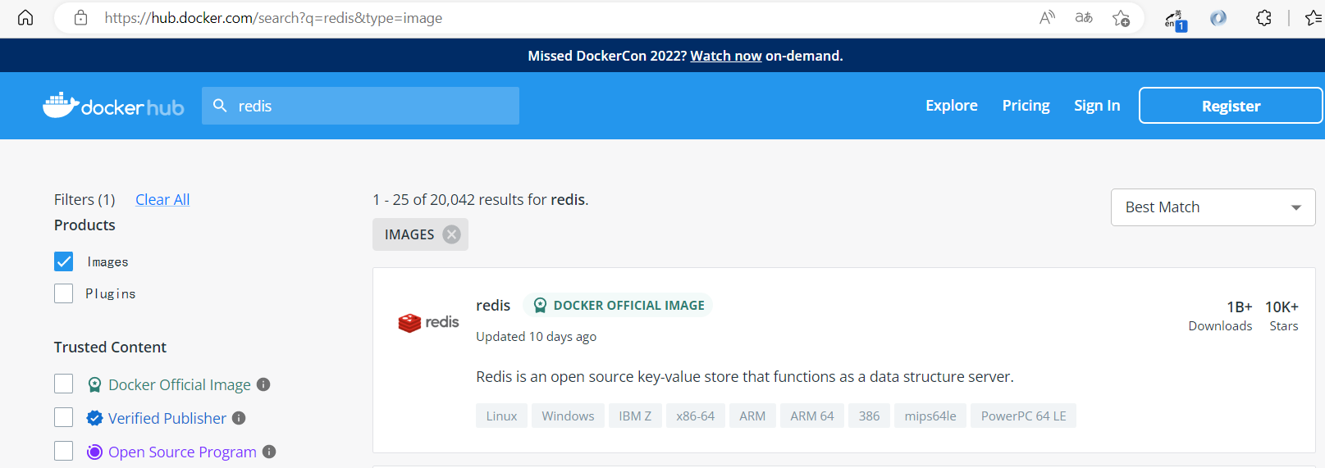Click the site lock icon in address bar
Screen dimensions: 1325x468
[x=80, y=17]
